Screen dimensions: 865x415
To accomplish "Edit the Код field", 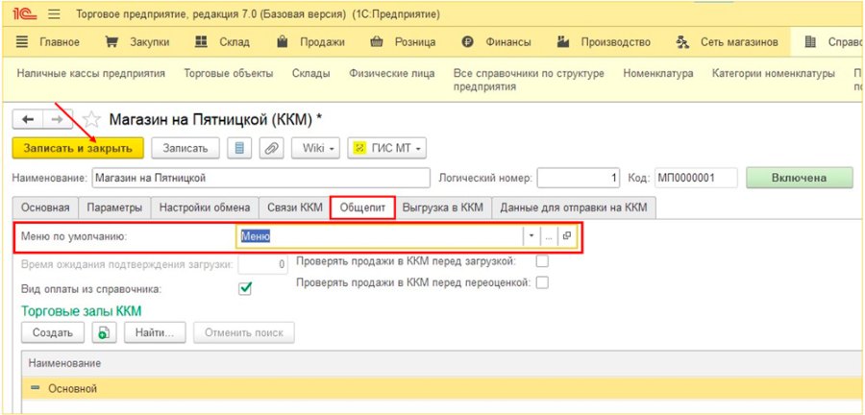I will tap(696, 178).
